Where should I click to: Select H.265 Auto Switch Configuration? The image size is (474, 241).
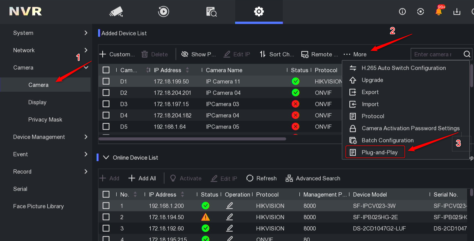click(x=404, y=68)
